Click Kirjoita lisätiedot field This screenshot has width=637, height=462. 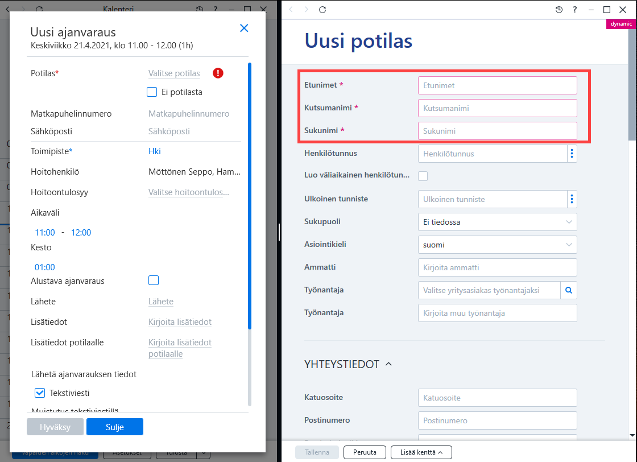180,322
